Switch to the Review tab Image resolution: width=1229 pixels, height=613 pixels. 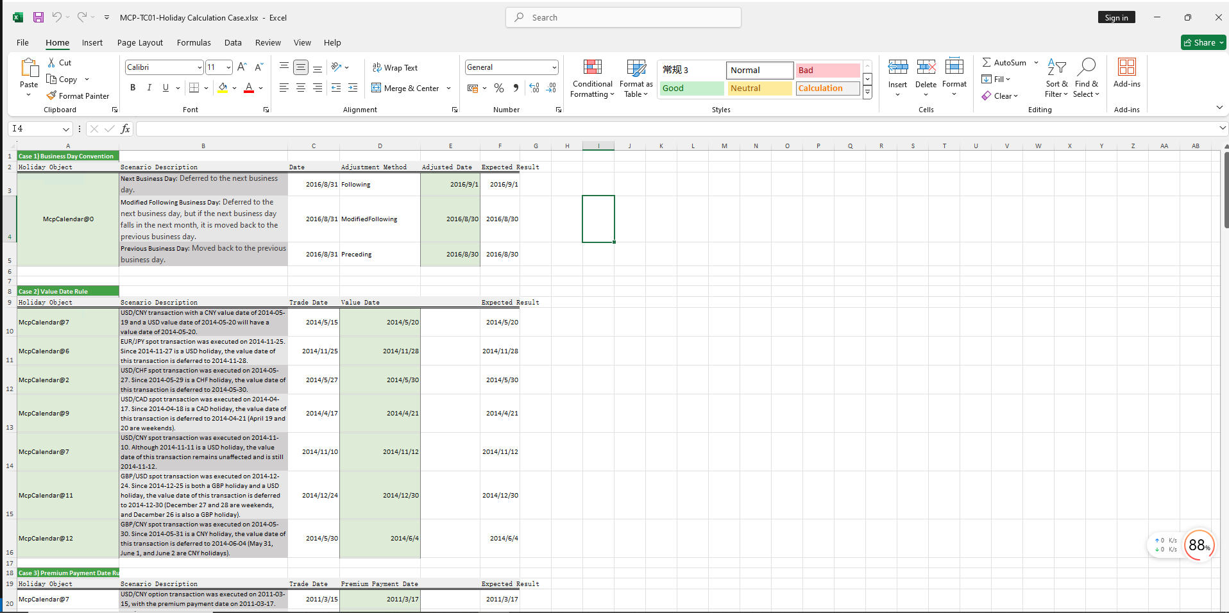[x=268, y=42]
